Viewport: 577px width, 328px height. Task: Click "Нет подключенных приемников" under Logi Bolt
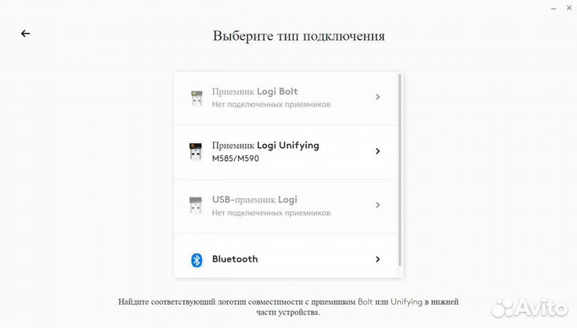pos(271,104)
